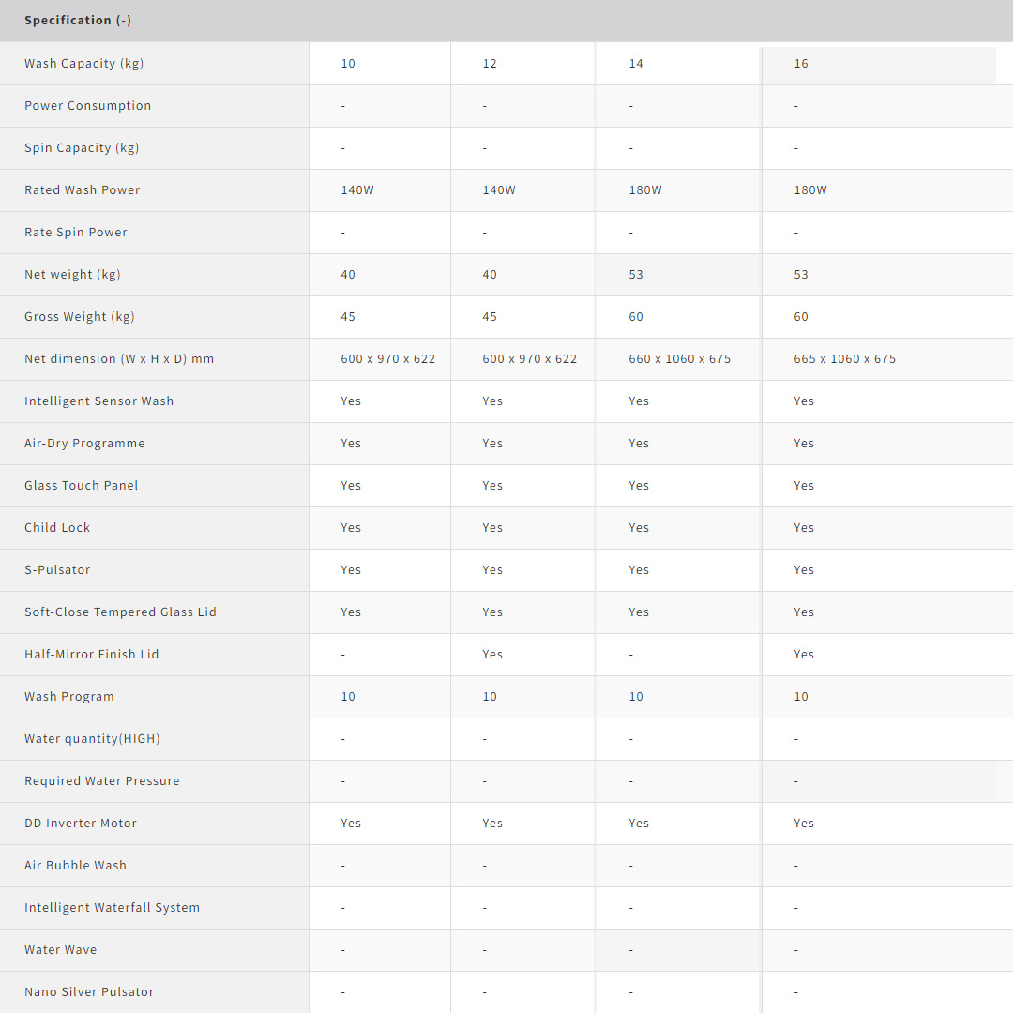Select the 16 wash capacity value

(801, 64)
